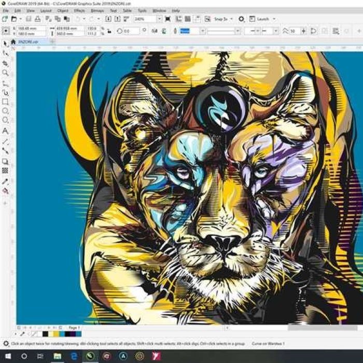Click the Paste icon in toolbar
The image size is (363, 363).
click(x=67, y=19)
